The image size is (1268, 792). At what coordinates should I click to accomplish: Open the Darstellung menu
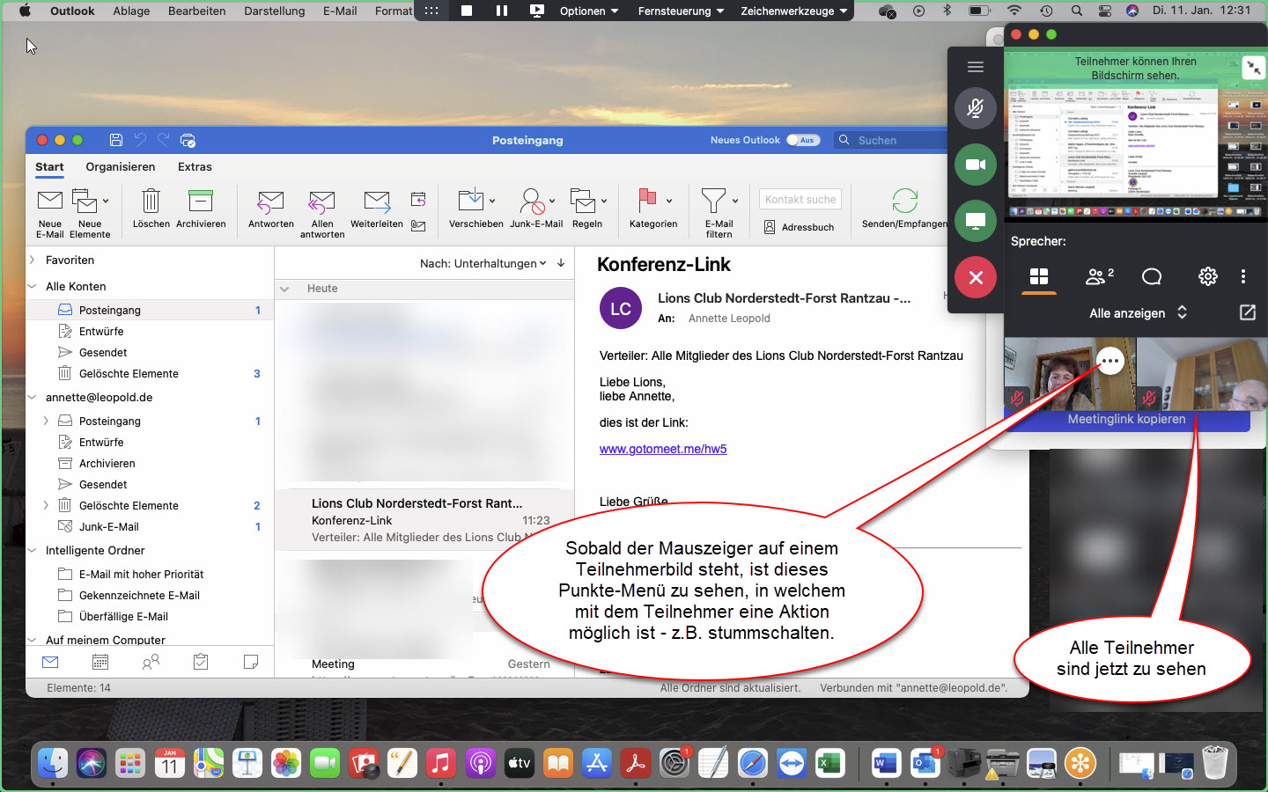[275, 11]
